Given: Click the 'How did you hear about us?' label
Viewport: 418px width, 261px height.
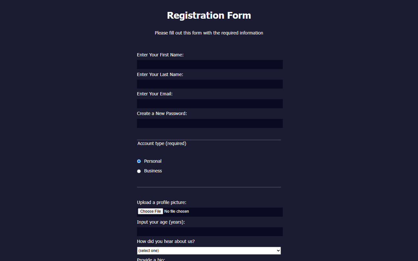Looking at the screenshot, I should [166, 241].
